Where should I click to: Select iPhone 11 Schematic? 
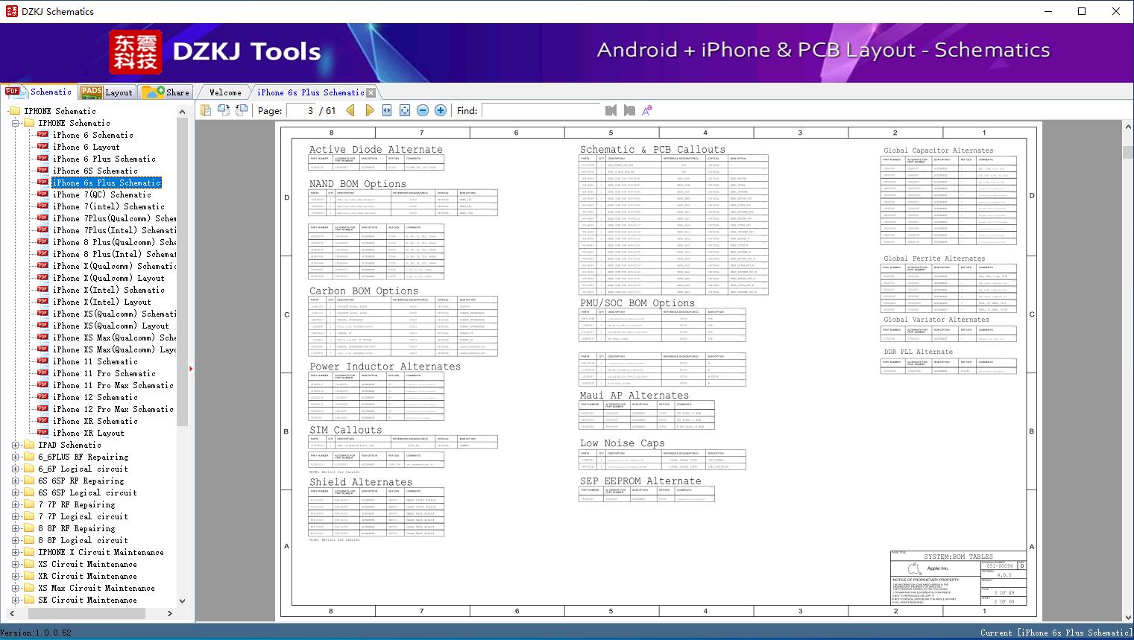click(95, 361)
